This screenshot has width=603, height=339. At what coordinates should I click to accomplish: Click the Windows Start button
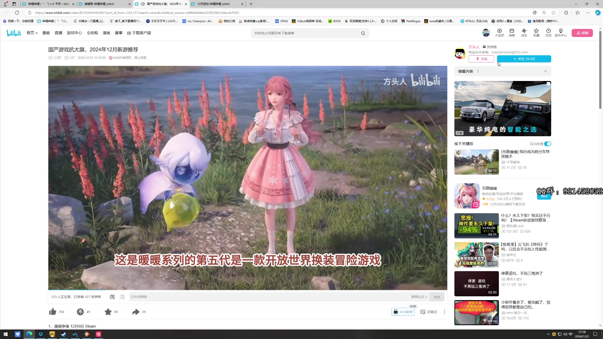tap(5, 334)
